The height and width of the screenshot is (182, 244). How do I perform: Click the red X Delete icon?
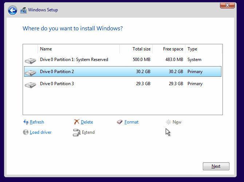tap(76, 122)
